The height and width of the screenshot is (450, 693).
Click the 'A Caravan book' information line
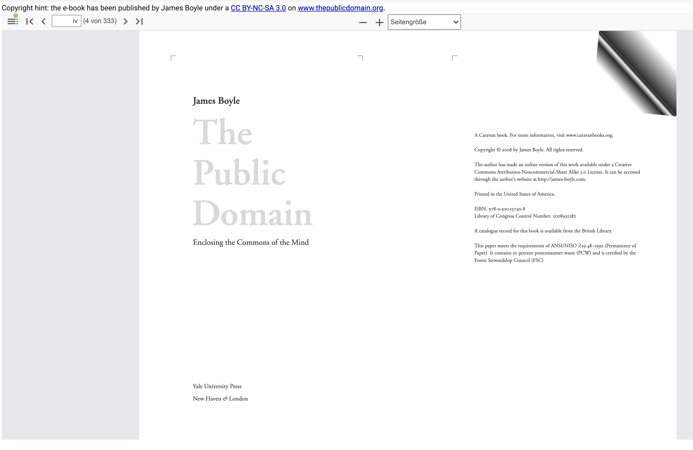pyautogui.click(x=544, y=135)
